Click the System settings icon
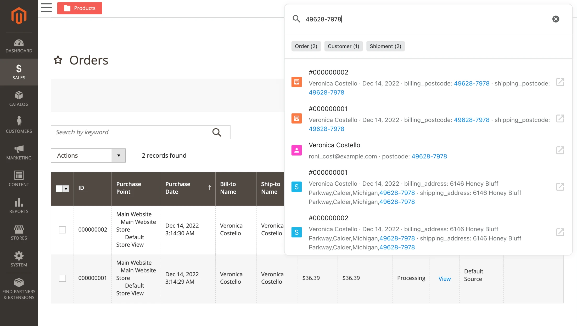This screenshot has height=326, width=577. (18, 256)
